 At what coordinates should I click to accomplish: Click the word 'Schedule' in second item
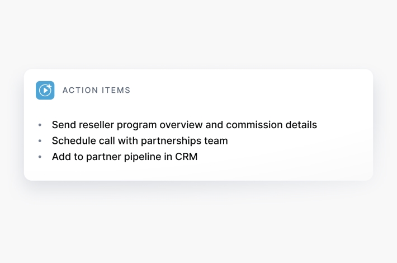pyautogui.click(x=73, y=141)
